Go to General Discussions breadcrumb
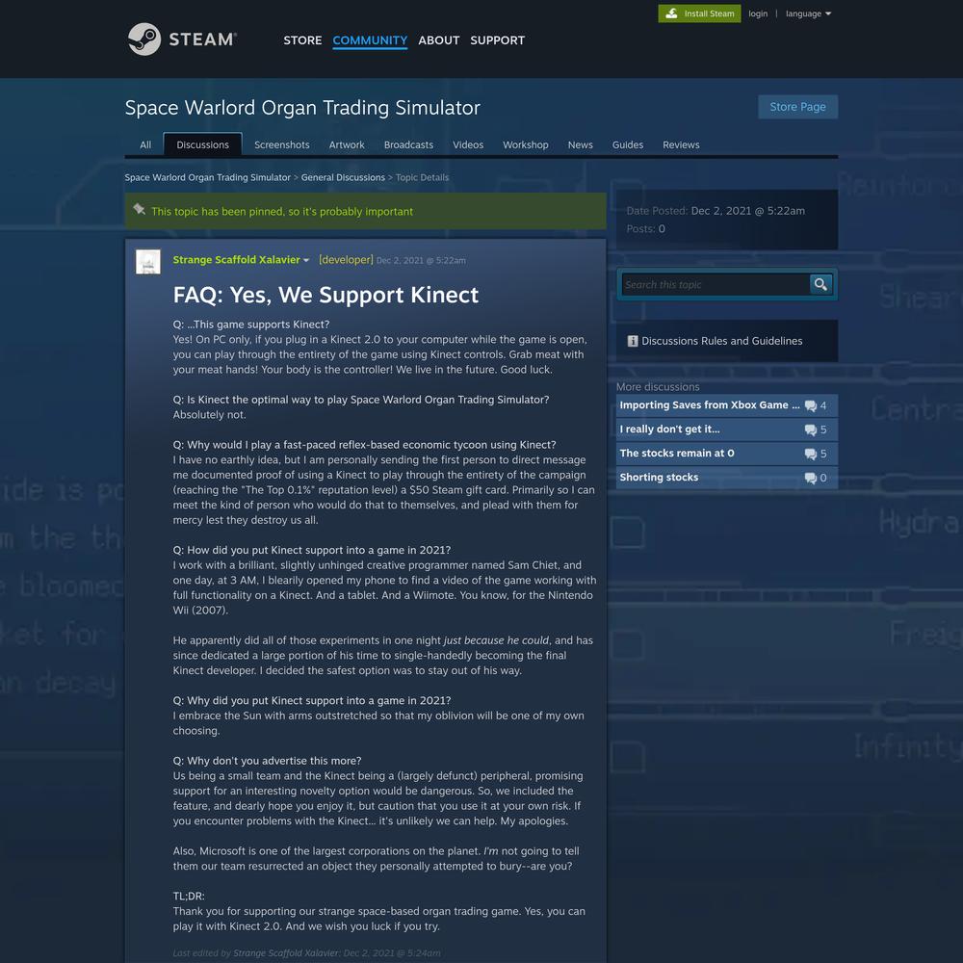 point(343,177)
